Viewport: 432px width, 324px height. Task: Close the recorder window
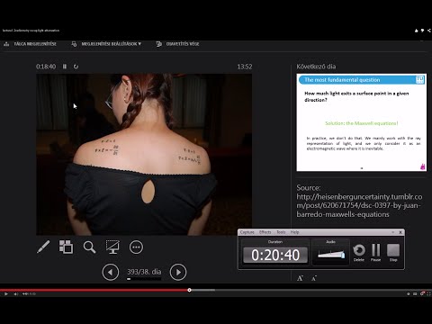[400, 232]
